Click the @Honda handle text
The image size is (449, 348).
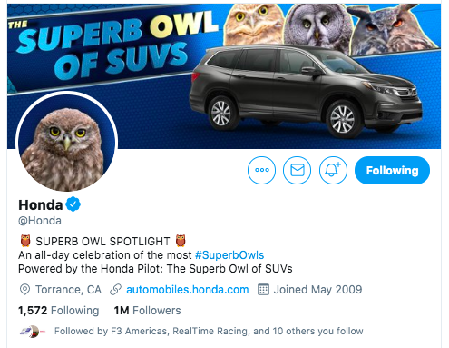pyautogui.click(x=40, y=221)
